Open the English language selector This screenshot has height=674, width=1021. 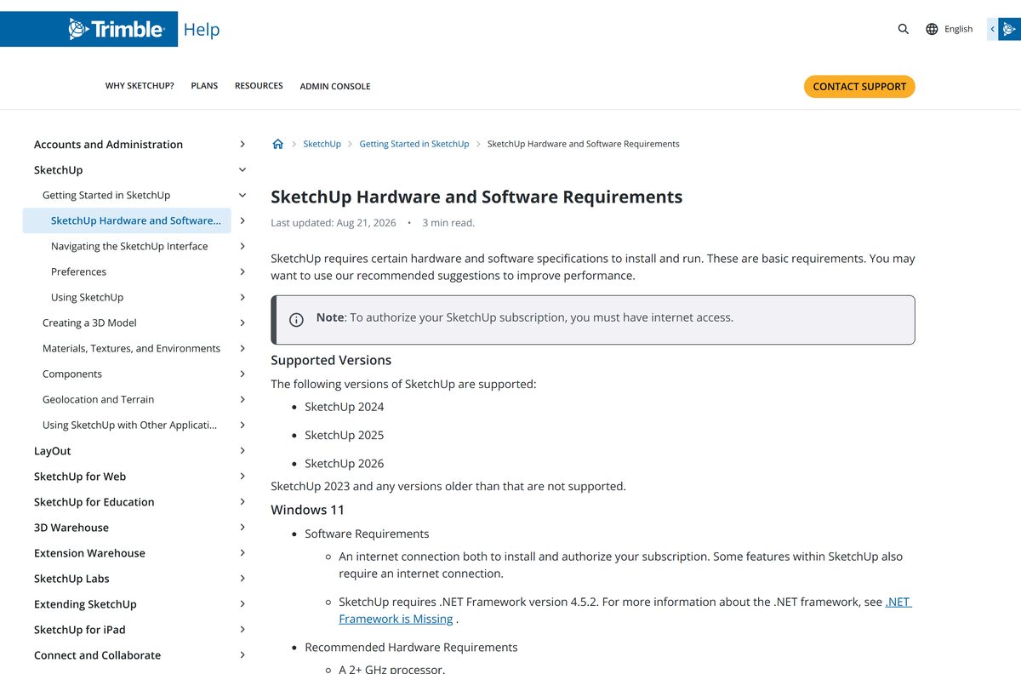[x=958, y=29]
